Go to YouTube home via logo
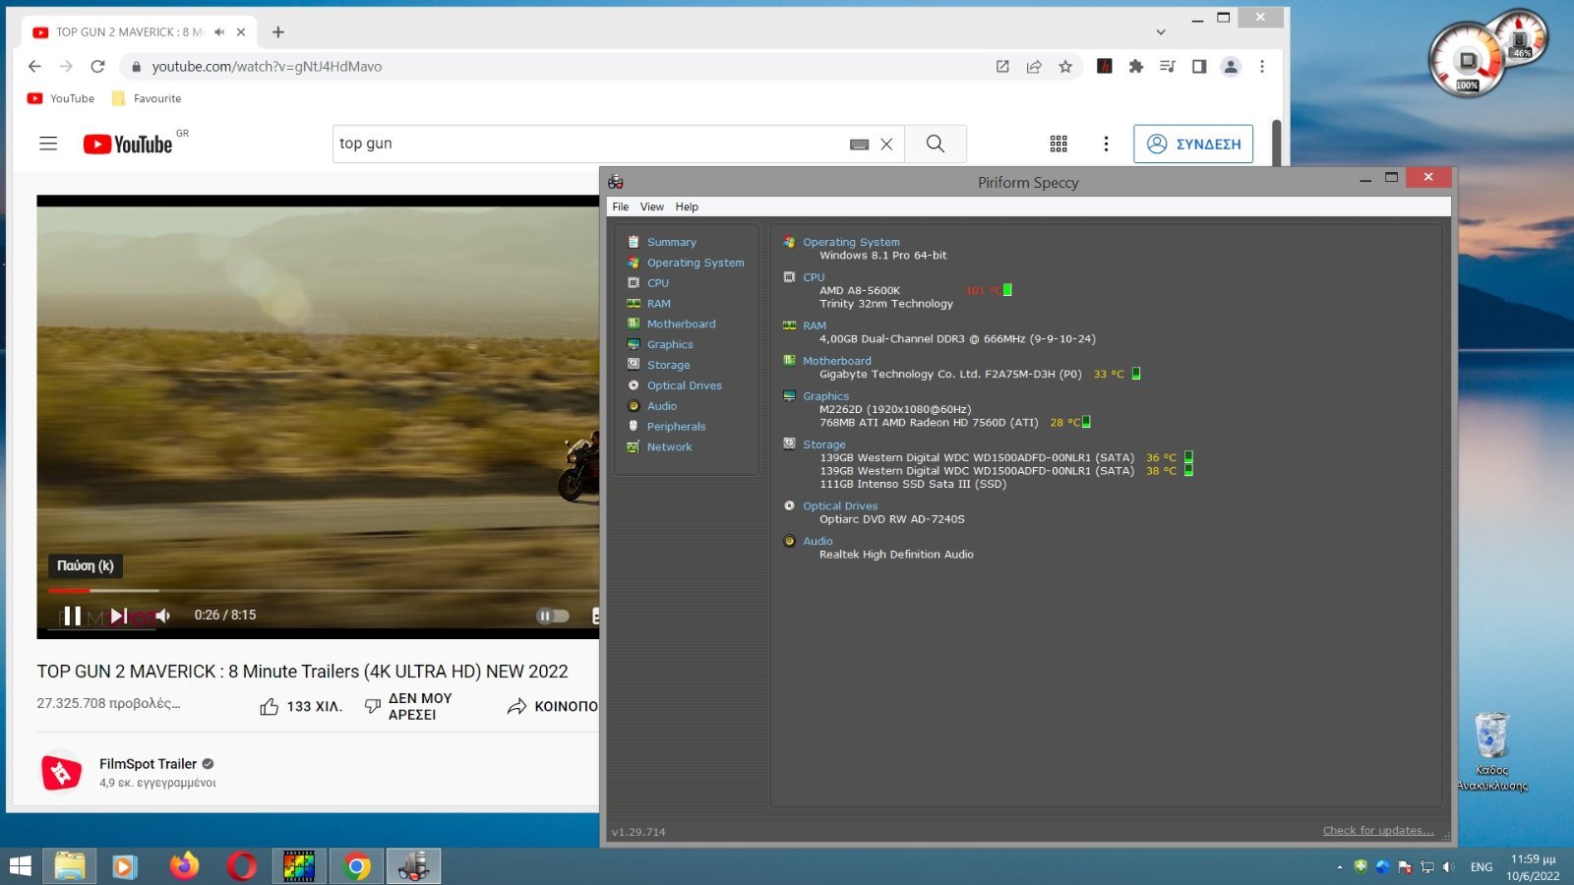This screenshot has width=1574, height=885. click(x=128, y=145)
